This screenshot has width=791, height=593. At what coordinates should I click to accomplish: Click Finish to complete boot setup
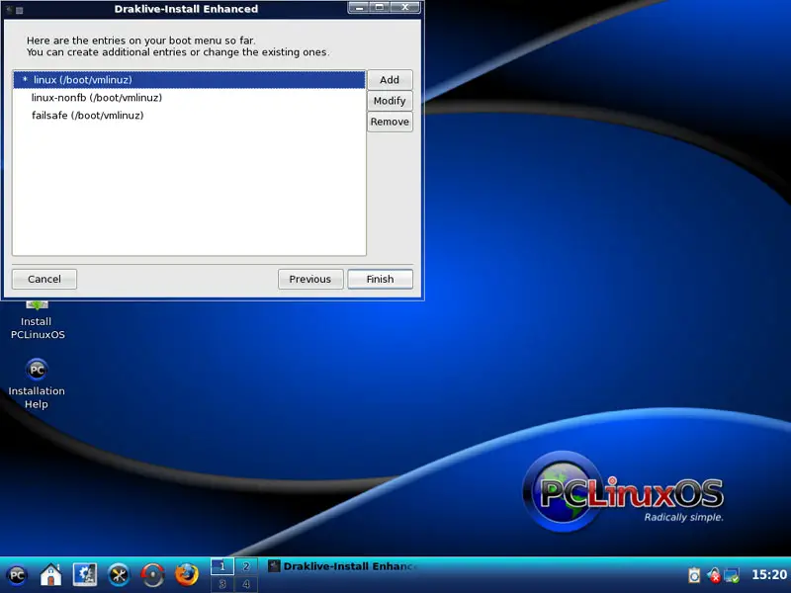(380, 279)
